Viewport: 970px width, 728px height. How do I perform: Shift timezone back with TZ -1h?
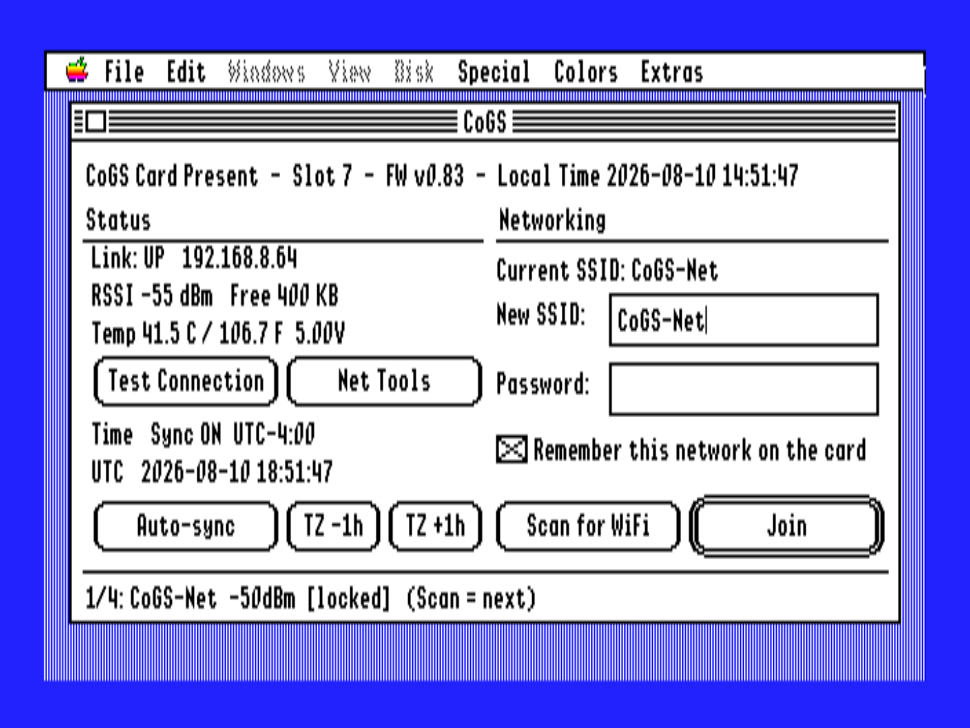333,526
